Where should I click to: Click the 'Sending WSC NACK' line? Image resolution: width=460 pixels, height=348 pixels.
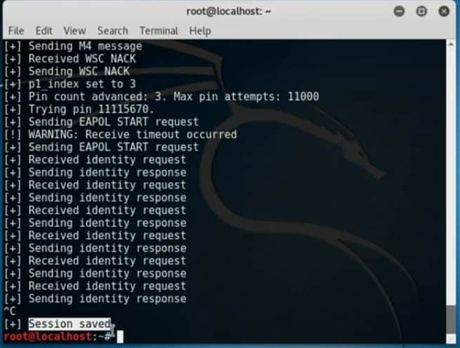(67, 72)
